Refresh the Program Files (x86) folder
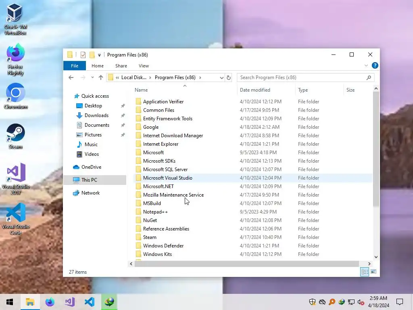Viewport: 413px width, 310px height. (x=229, y=77)
